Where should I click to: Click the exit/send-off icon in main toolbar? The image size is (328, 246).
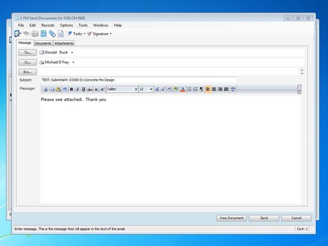click(18, 33)
